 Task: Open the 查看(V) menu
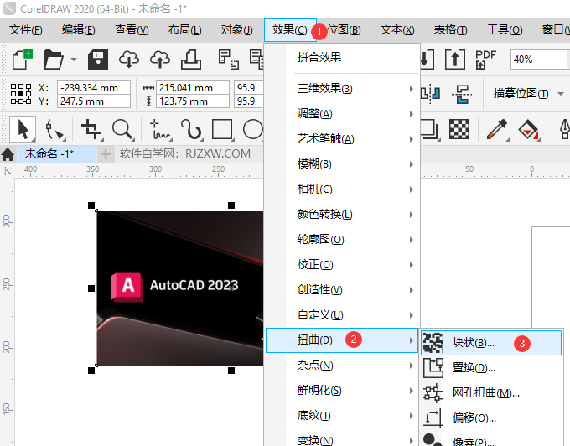click(132, 30)
